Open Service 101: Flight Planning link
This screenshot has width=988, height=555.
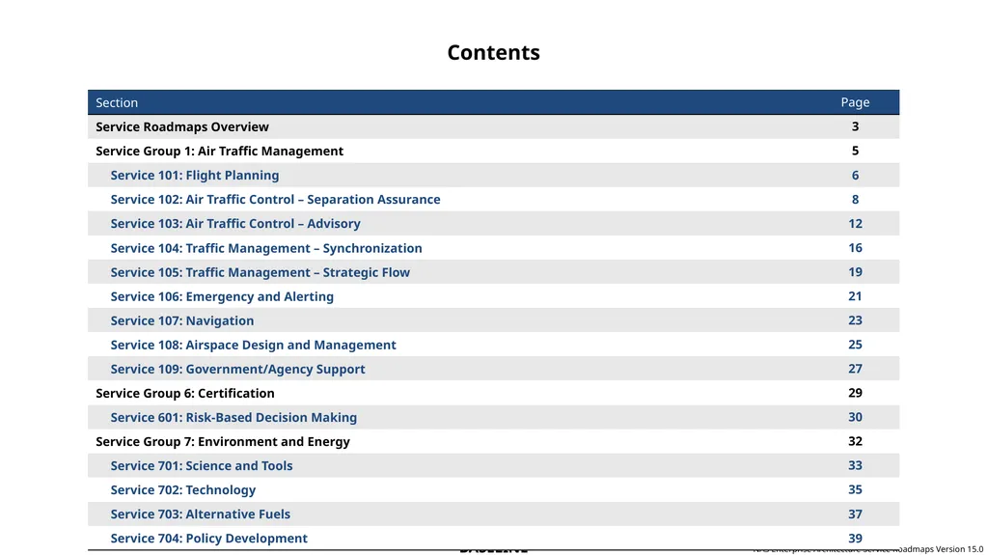tap(195, 176)
